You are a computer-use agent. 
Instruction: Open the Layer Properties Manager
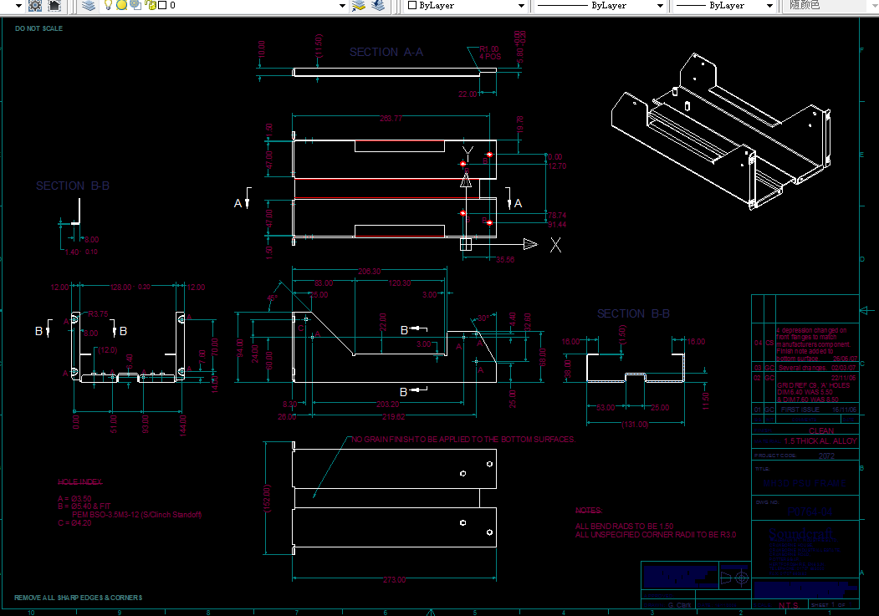89,6
